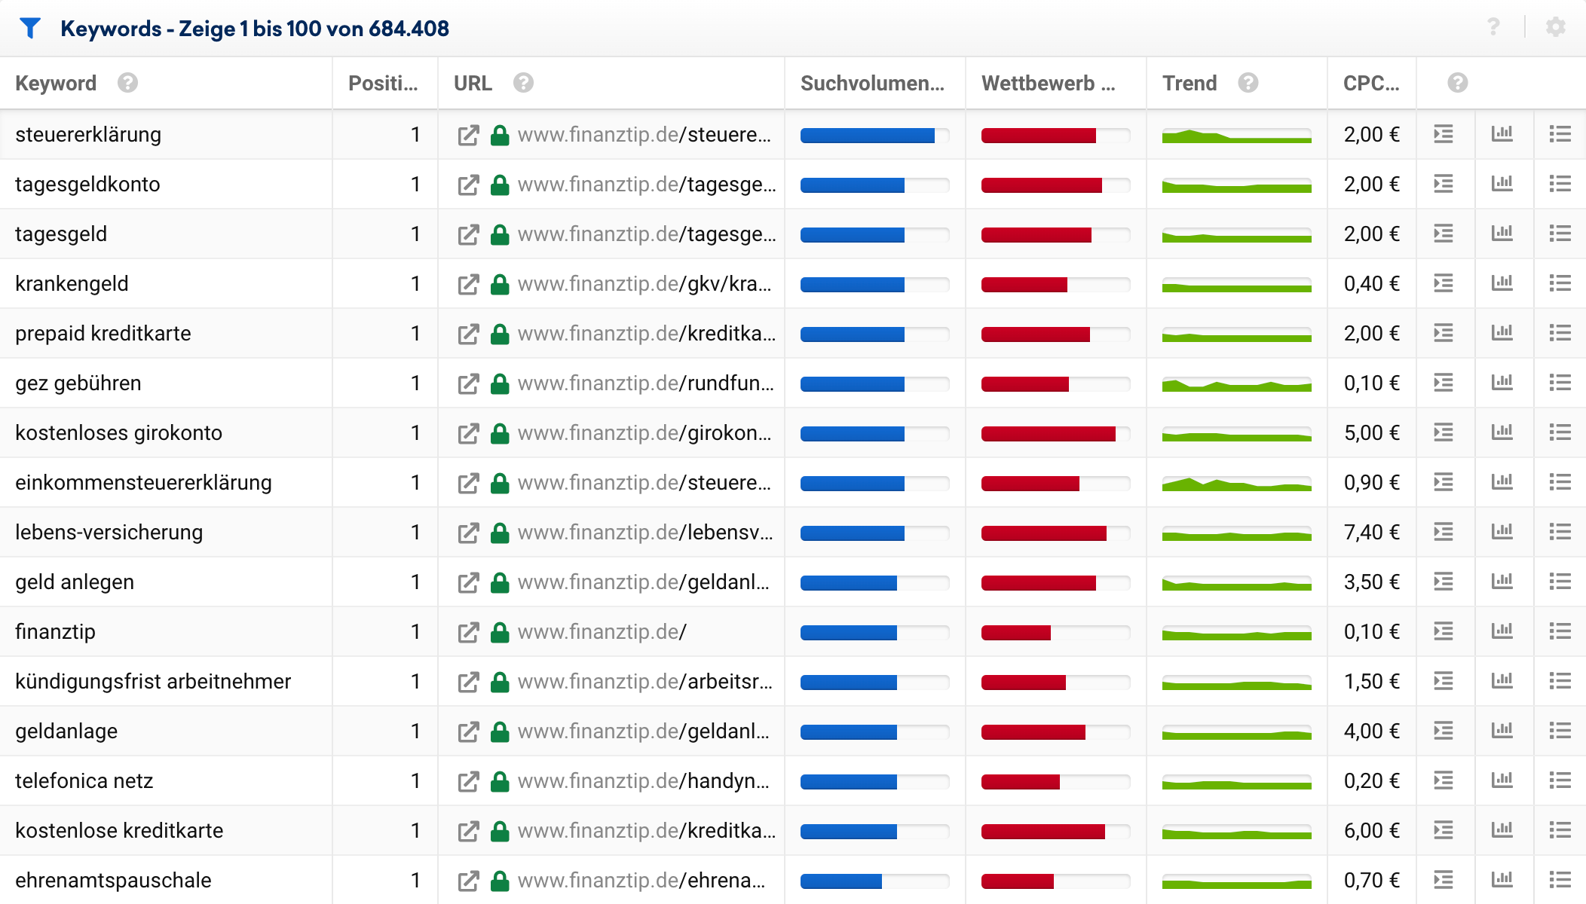Sort by Position column header
The width and height of the screenshot is (1586, 904).
382,83
